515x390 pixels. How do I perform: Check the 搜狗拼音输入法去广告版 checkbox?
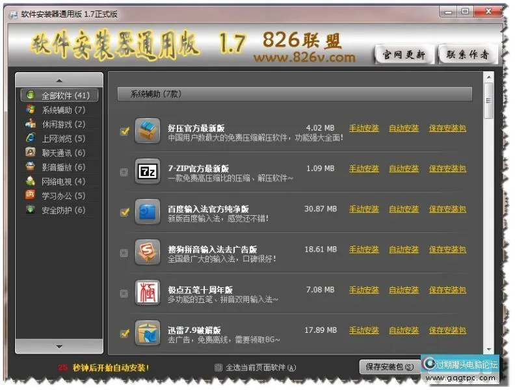[x=124, y=253]
